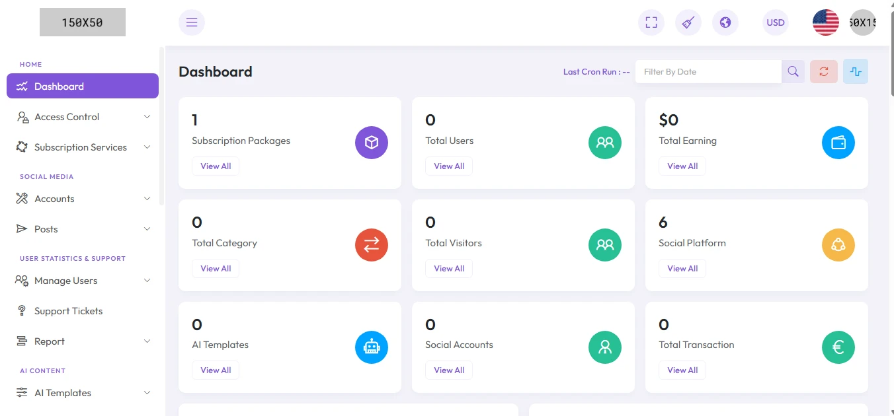Open Support Tickets from sidebar

tap(69, 311)
